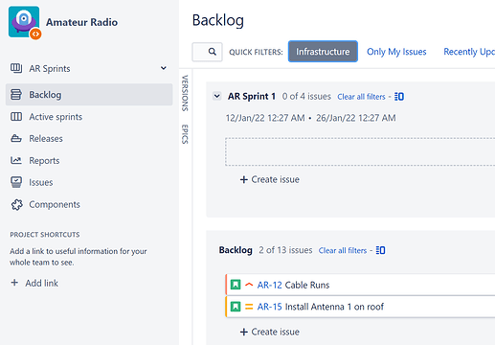Clear all filters in the Backlog section
This screenshot has height=345, width=495.
point(343,251)
